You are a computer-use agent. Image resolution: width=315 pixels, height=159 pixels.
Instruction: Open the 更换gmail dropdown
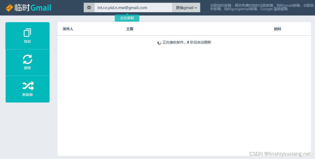(x=186, y=7)
